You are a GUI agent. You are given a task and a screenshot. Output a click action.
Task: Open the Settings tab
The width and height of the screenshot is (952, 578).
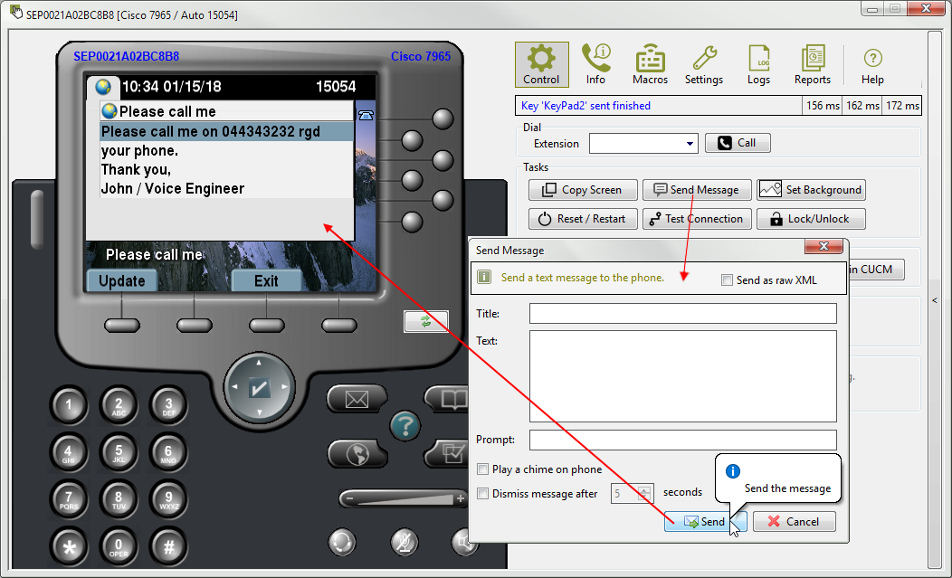pos(704,64)
